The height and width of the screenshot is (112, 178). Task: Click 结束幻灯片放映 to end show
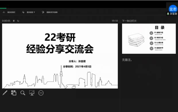[x=52, y=12]
